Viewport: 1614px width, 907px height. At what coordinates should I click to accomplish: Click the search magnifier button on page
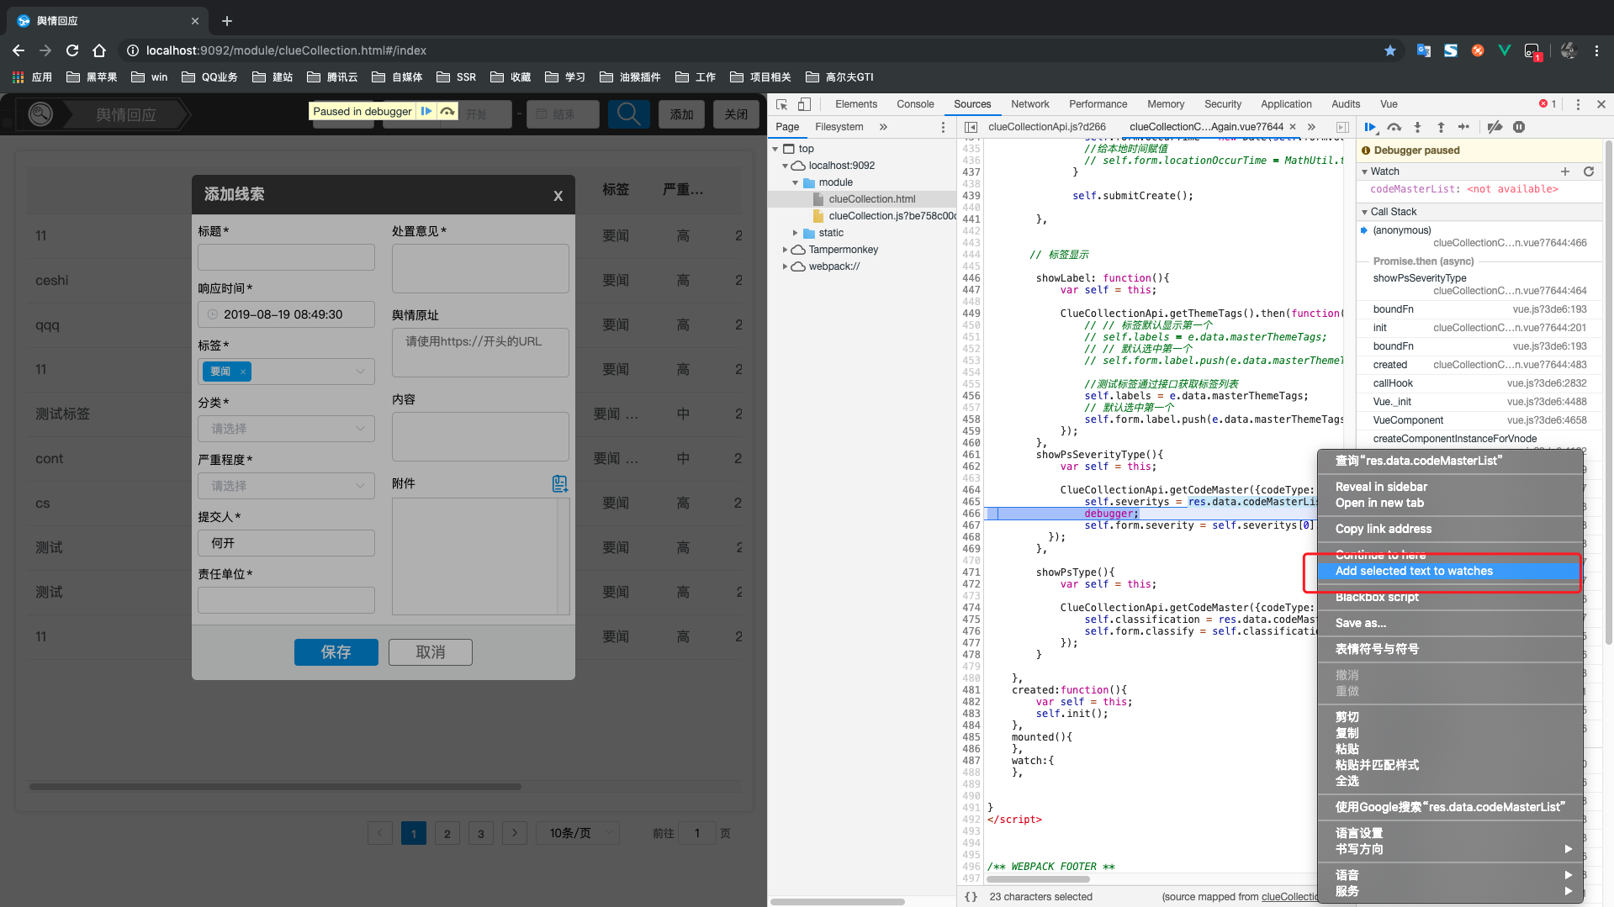click(629, 114)
